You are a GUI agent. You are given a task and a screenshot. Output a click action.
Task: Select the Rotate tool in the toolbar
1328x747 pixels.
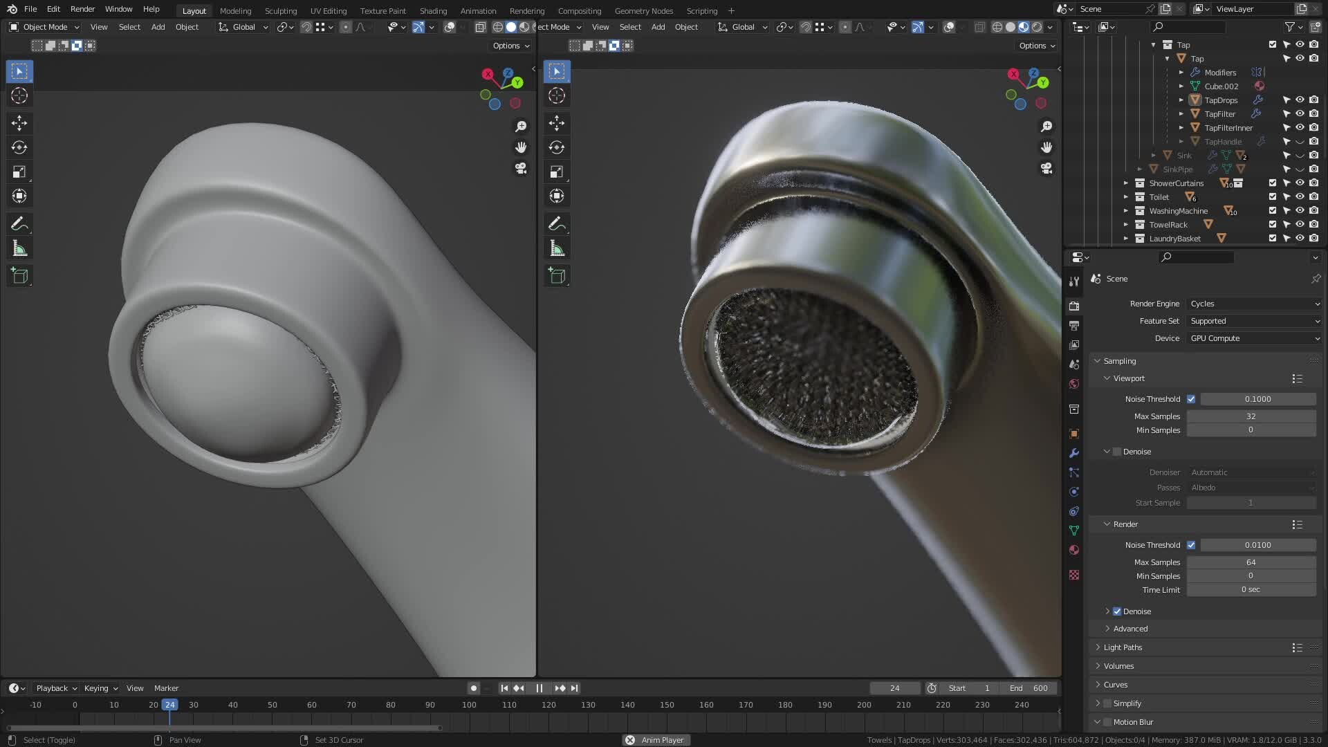pos(19,147)
